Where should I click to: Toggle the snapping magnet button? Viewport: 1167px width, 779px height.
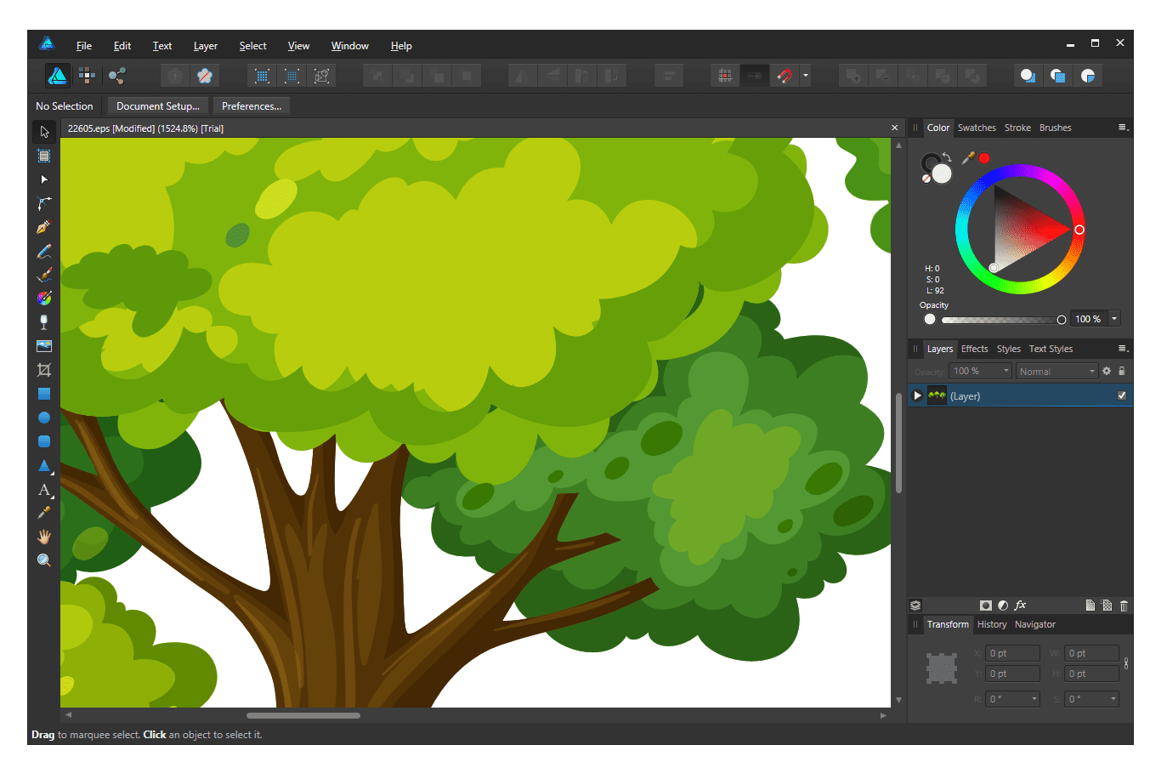click(x=785, y=76)
